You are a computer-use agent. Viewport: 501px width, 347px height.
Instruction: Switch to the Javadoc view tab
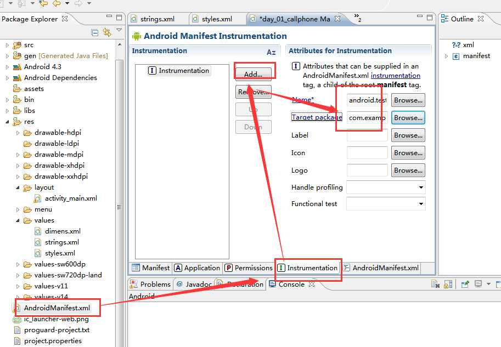click(x=194, y=284)
